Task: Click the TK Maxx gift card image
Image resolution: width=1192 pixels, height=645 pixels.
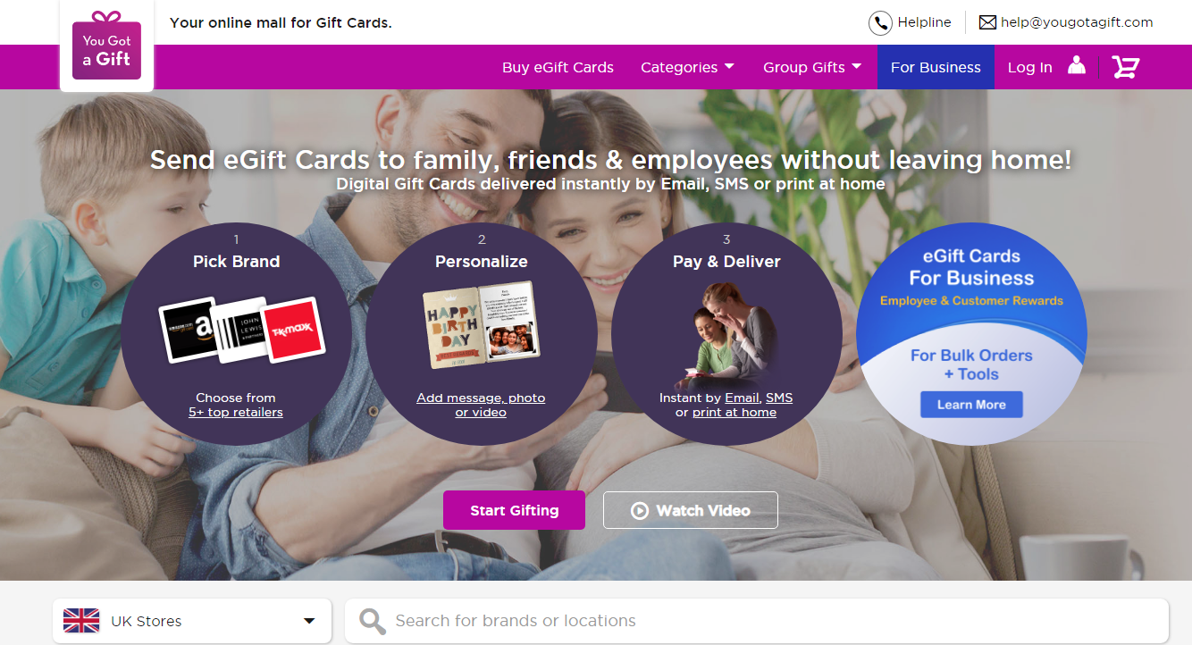Action: point(292,330)
